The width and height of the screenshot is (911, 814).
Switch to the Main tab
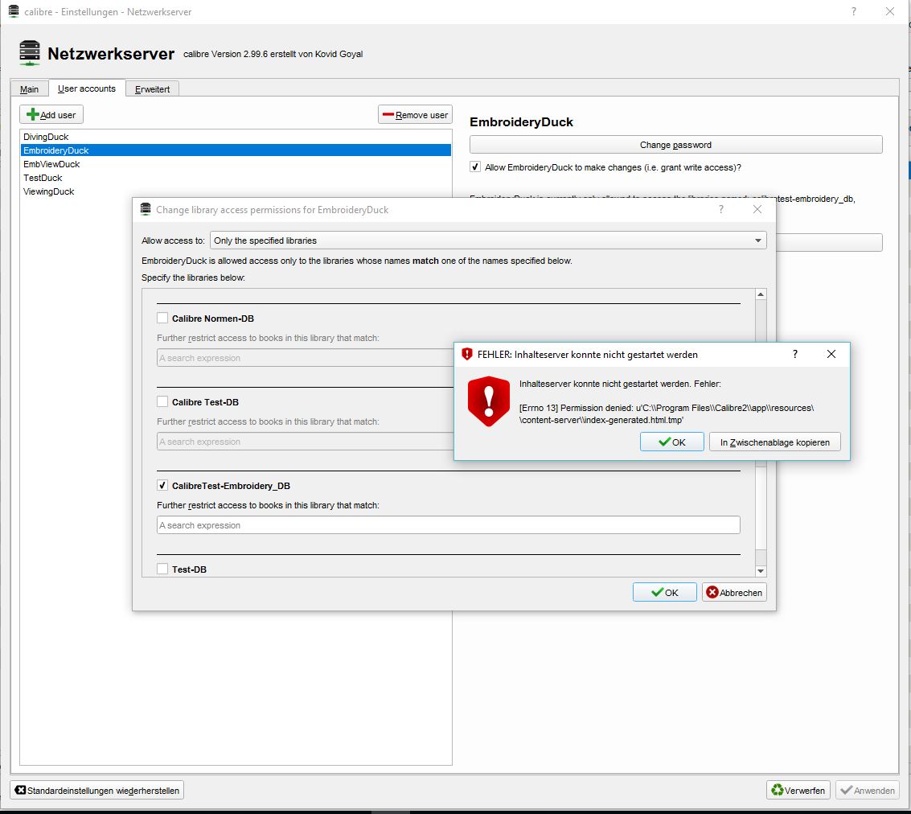coord(29,89)
